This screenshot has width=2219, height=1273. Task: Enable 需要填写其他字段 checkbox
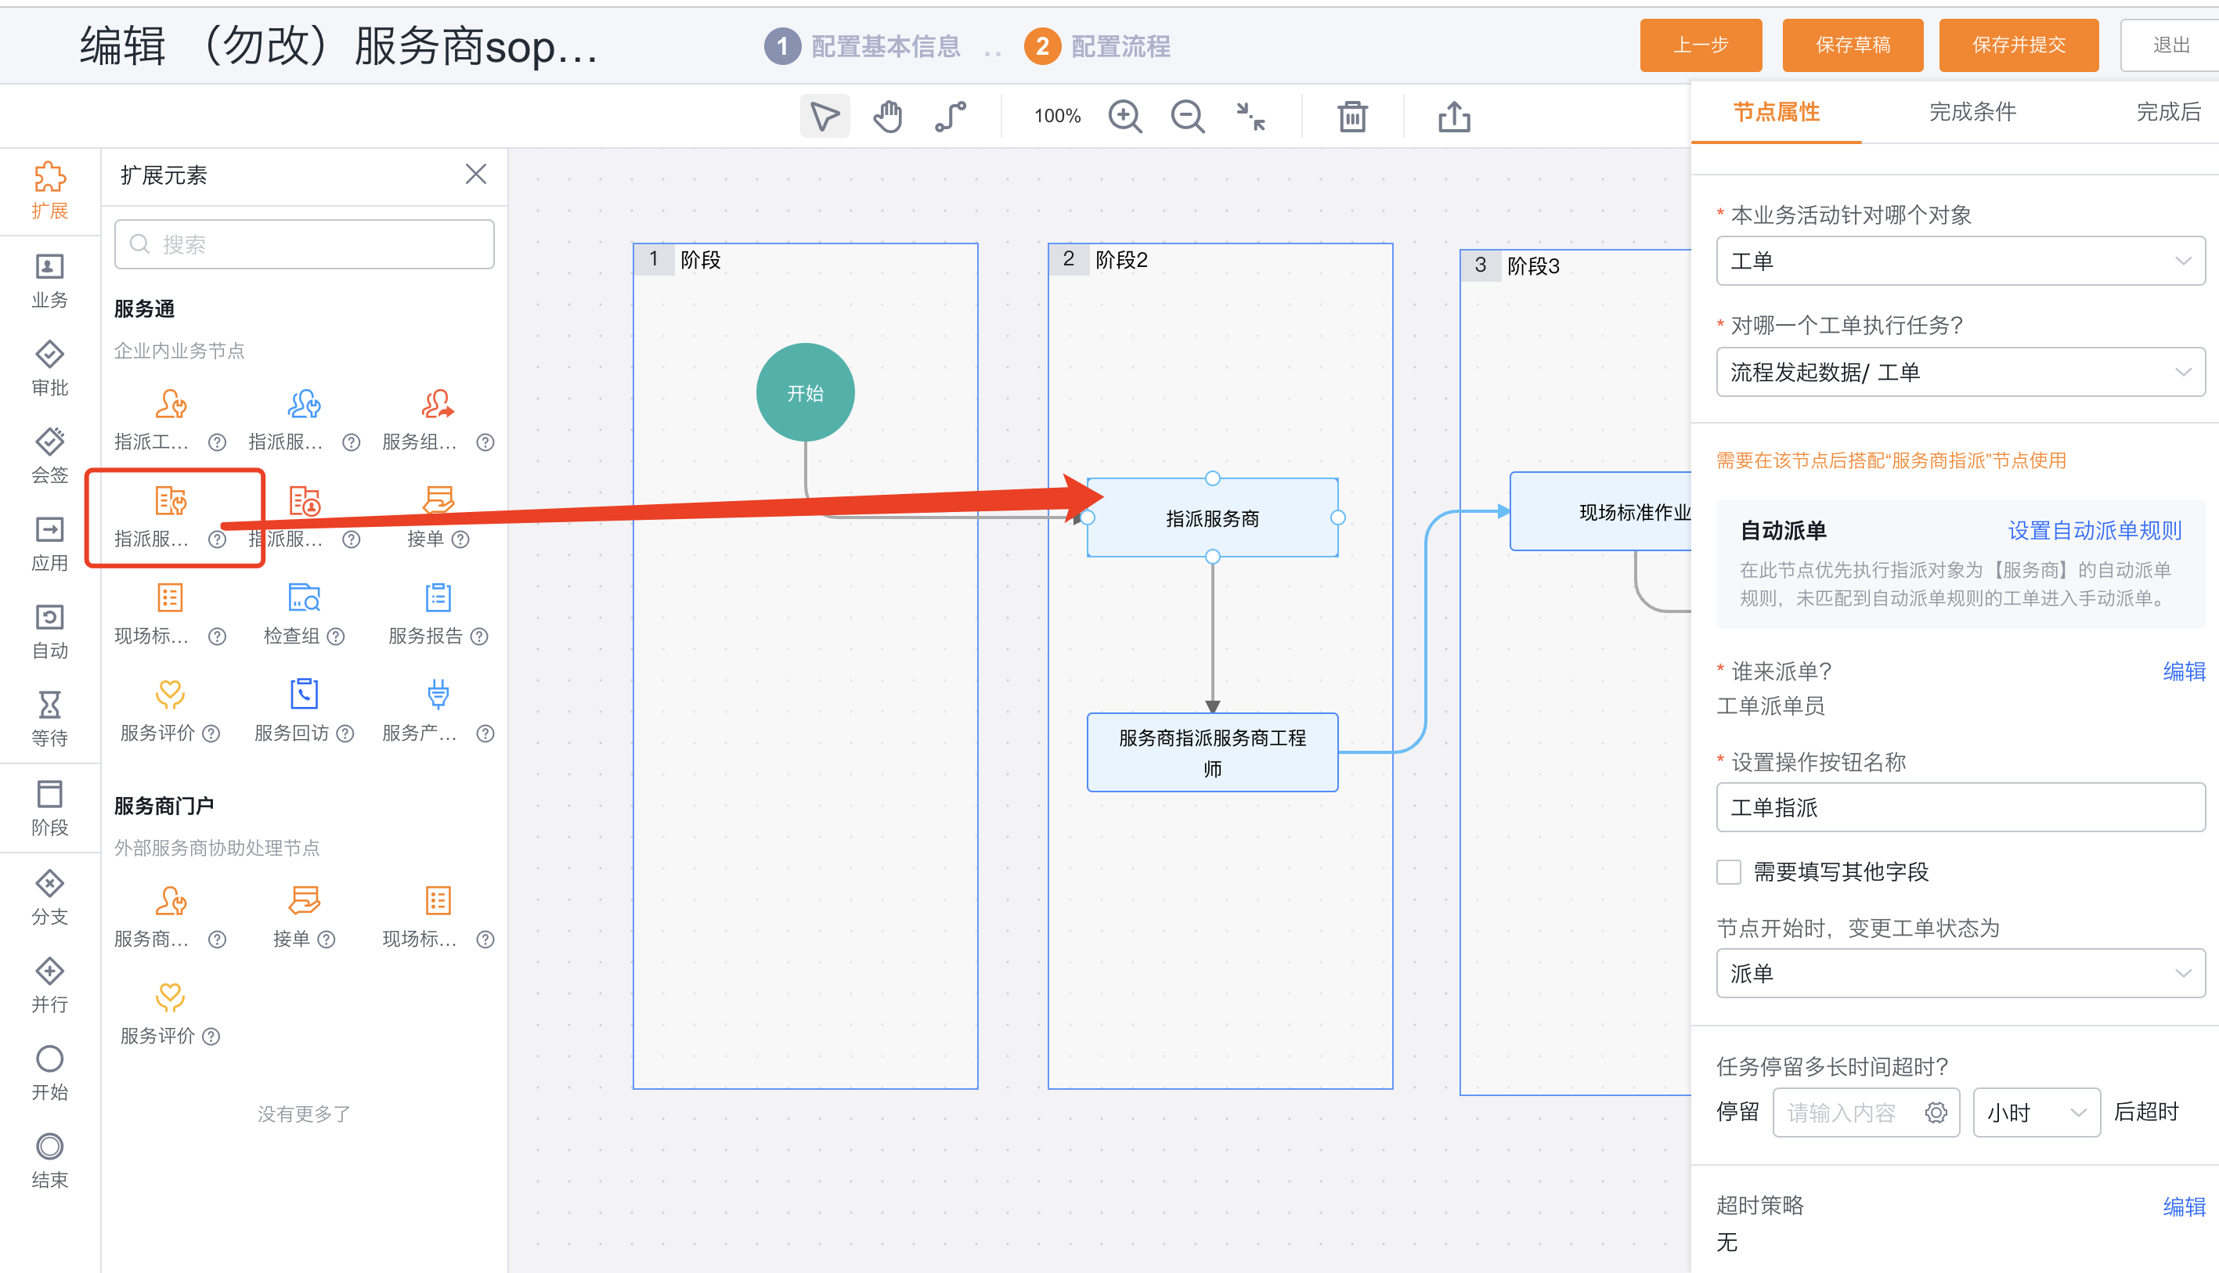(1729, 871)
